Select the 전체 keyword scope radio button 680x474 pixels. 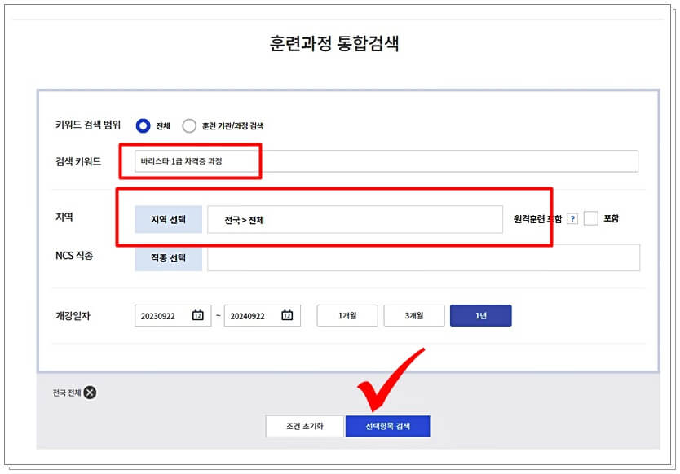[144, 125]
